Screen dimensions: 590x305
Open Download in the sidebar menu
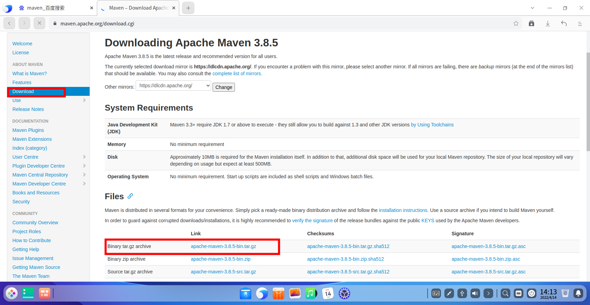click(x=23, y=91)
